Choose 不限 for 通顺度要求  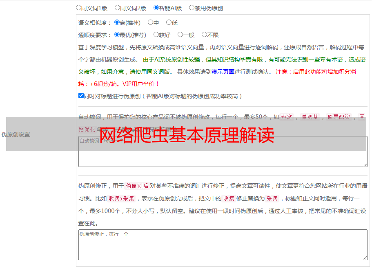click(x=204, y=35)
